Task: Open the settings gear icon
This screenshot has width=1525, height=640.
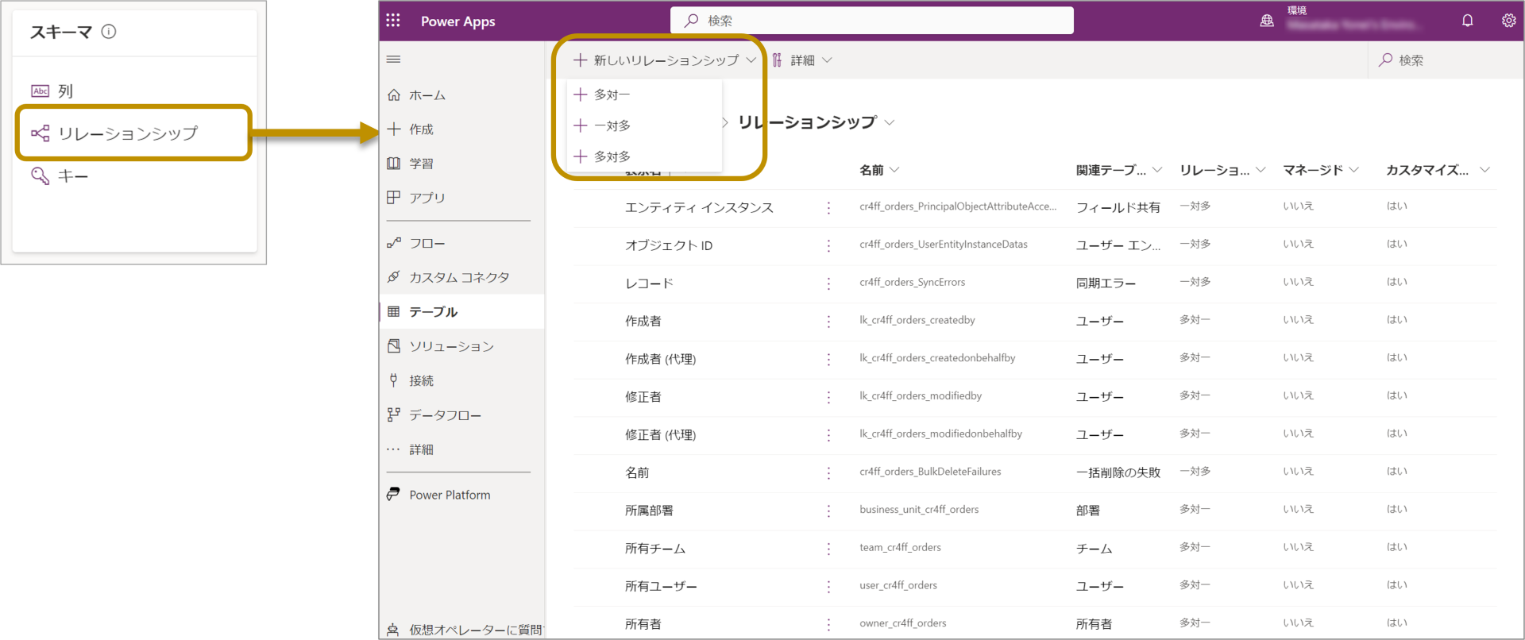Action: tap(1508, 21)
